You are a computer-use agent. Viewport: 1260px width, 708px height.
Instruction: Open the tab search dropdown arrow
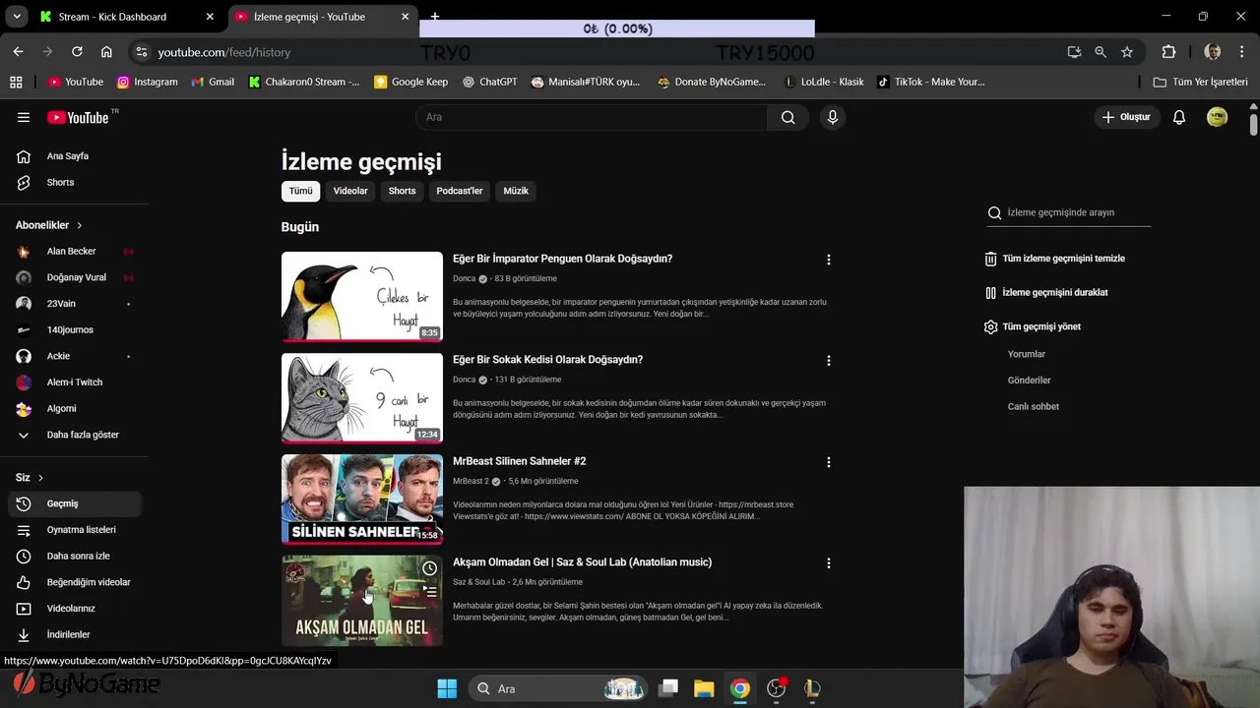click(x=17, y=17)
